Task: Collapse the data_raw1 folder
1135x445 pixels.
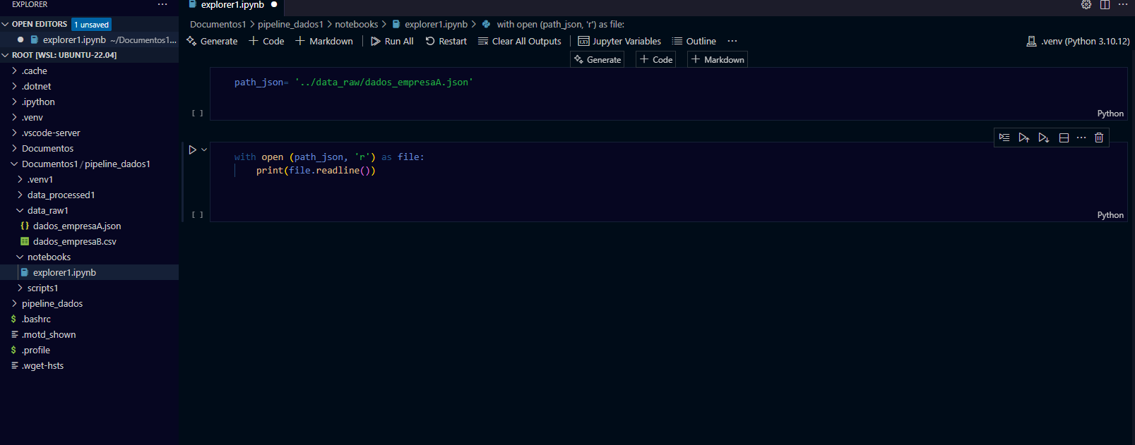Action: click(47, 210)
